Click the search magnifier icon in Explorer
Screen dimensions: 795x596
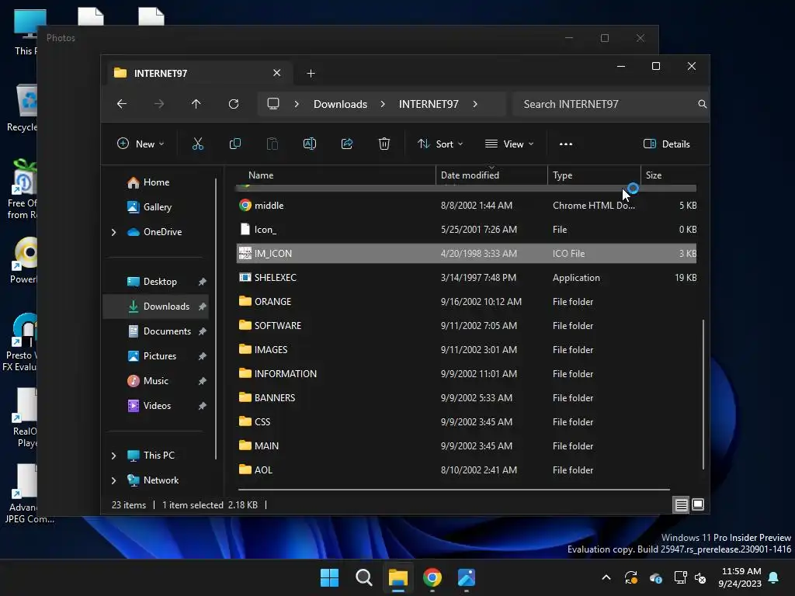coord(702,104)
